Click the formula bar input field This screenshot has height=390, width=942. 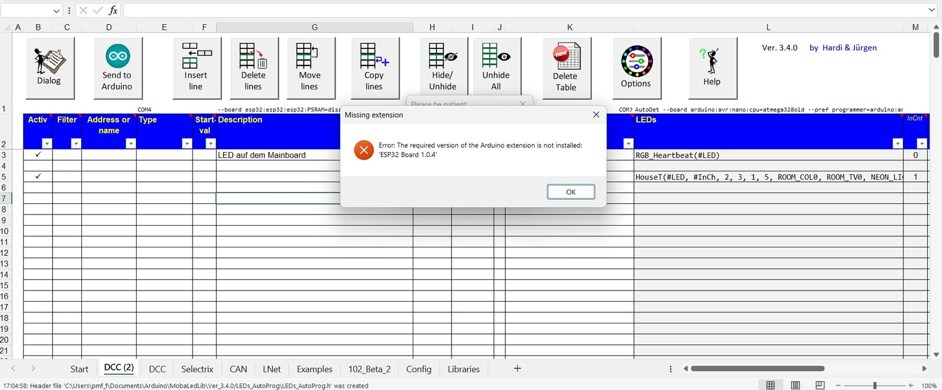point(524,11)
